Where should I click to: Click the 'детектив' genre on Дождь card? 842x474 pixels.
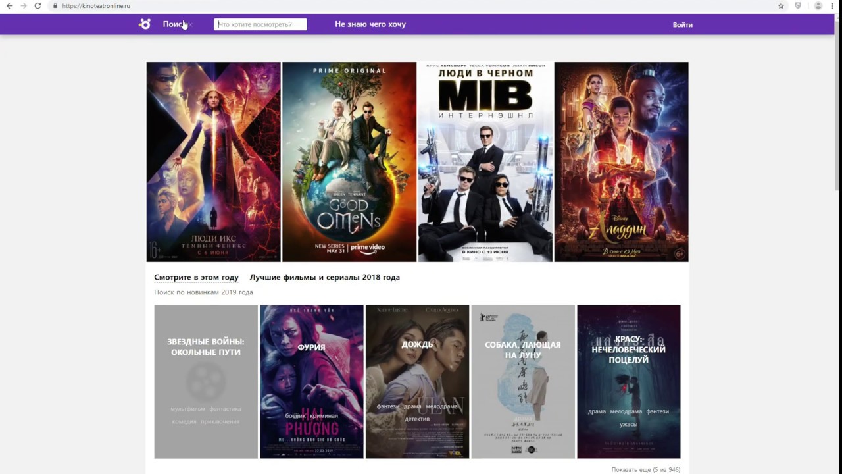pyautogui.click(x=417, y=419)
